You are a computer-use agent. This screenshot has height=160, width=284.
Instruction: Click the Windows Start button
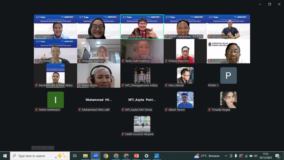click(5, 156)
